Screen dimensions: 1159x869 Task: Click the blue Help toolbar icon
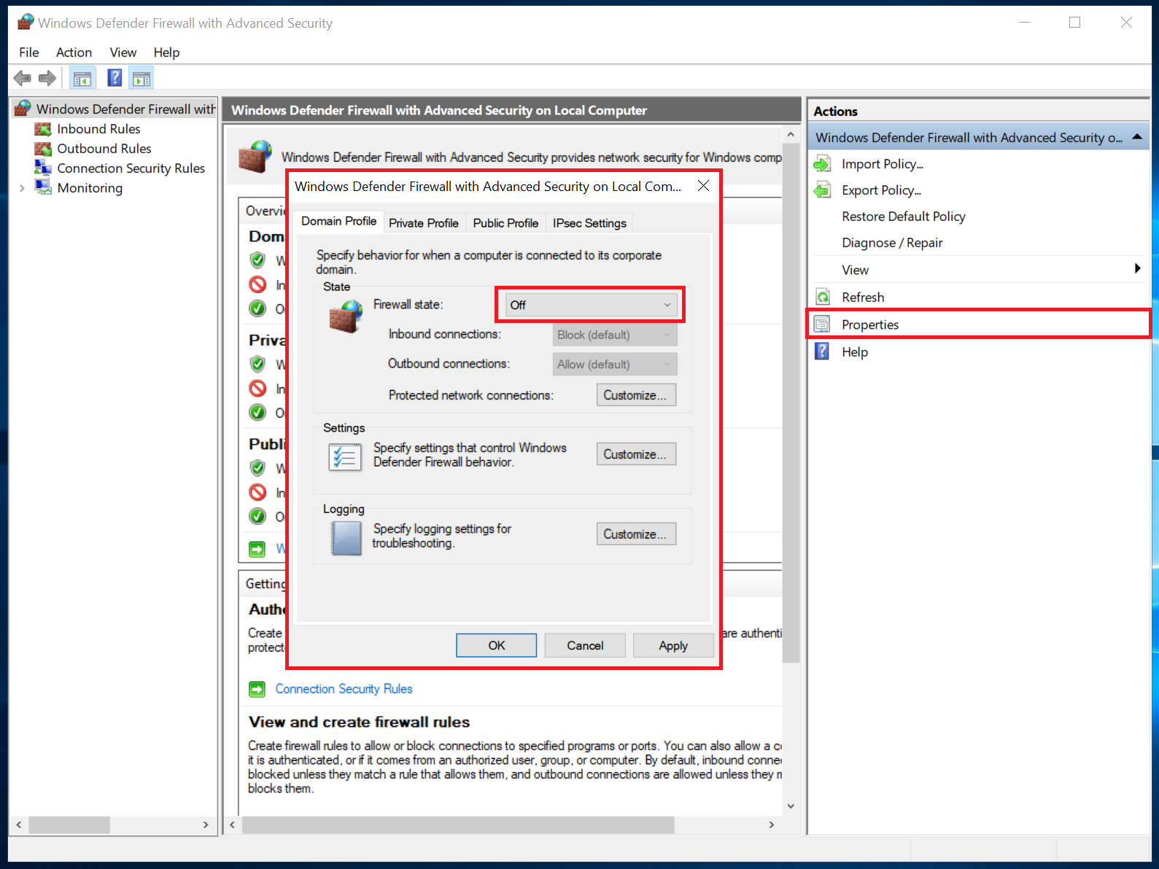click(115, 77)
